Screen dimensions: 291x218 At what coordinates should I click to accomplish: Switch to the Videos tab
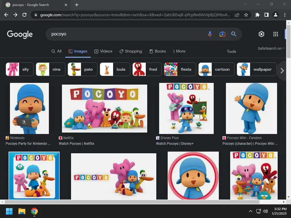point(103,51)
